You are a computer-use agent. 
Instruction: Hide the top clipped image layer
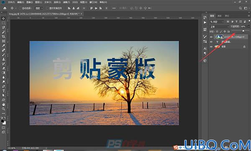tap(211, 37)
